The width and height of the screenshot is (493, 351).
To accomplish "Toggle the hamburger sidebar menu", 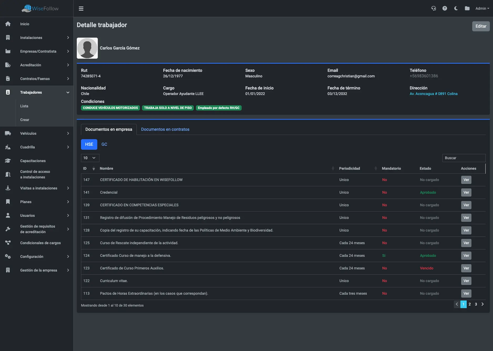I will tap(81, 8).
